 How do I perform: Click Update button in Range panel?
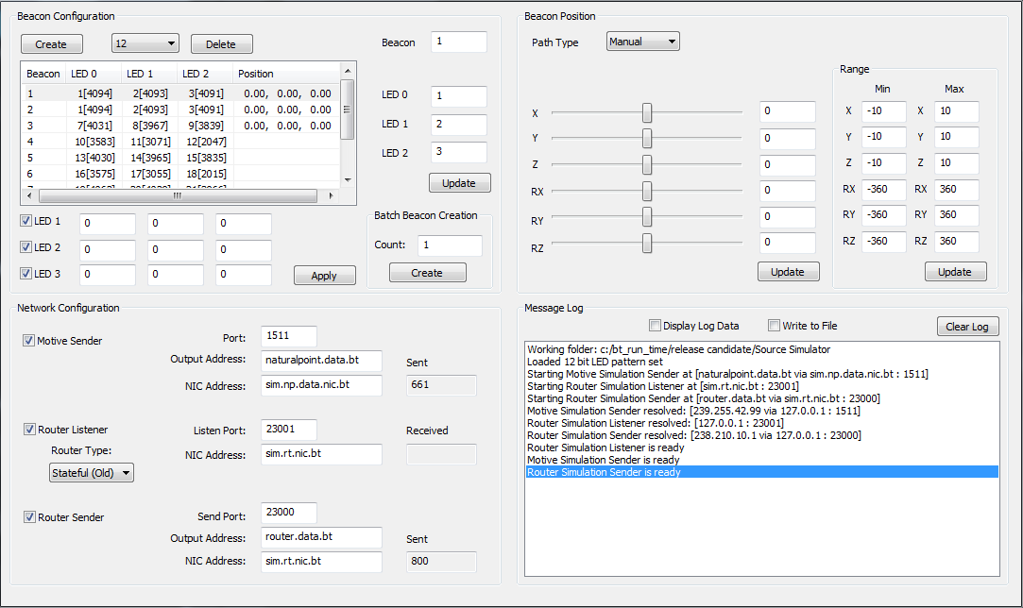click(954, 272)
